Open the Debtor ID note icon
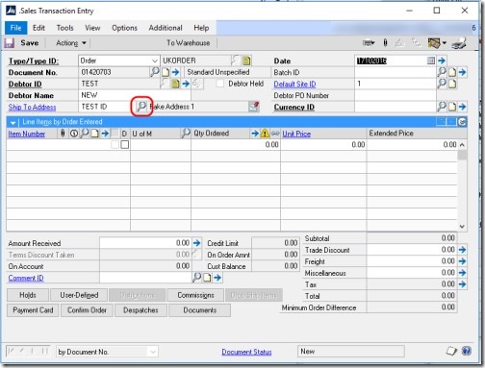Viewport: 485px width, 368px height. click(175, 84)
